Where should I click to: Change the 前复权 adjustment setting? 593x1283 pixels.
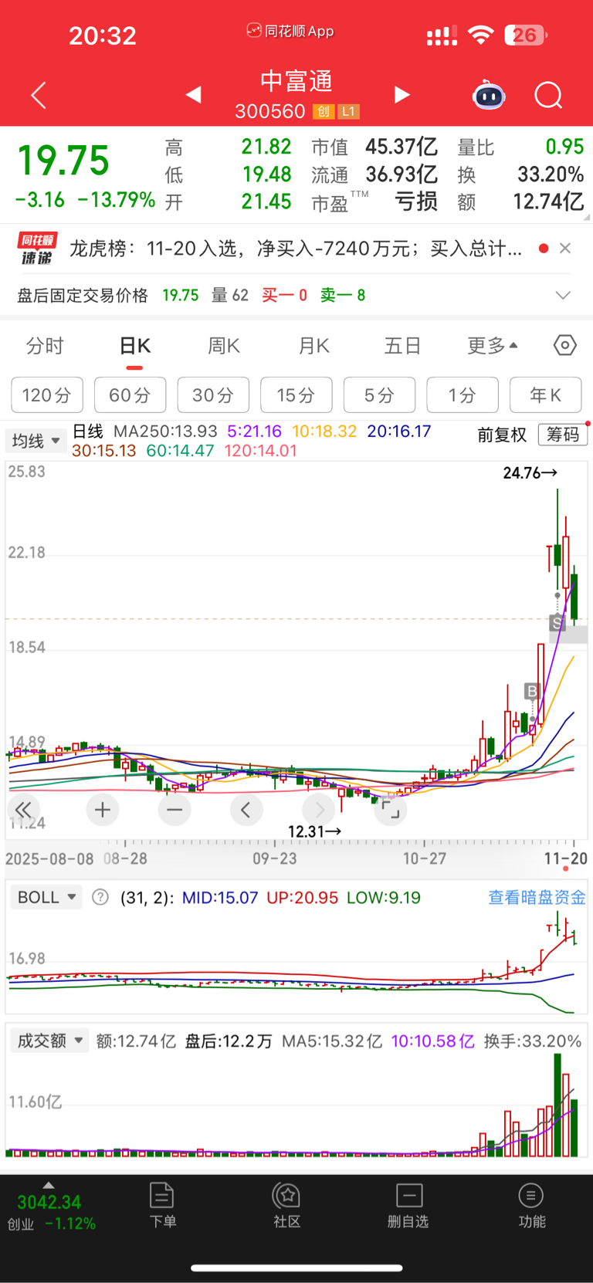pyautogui.click(x=502, y=435)
